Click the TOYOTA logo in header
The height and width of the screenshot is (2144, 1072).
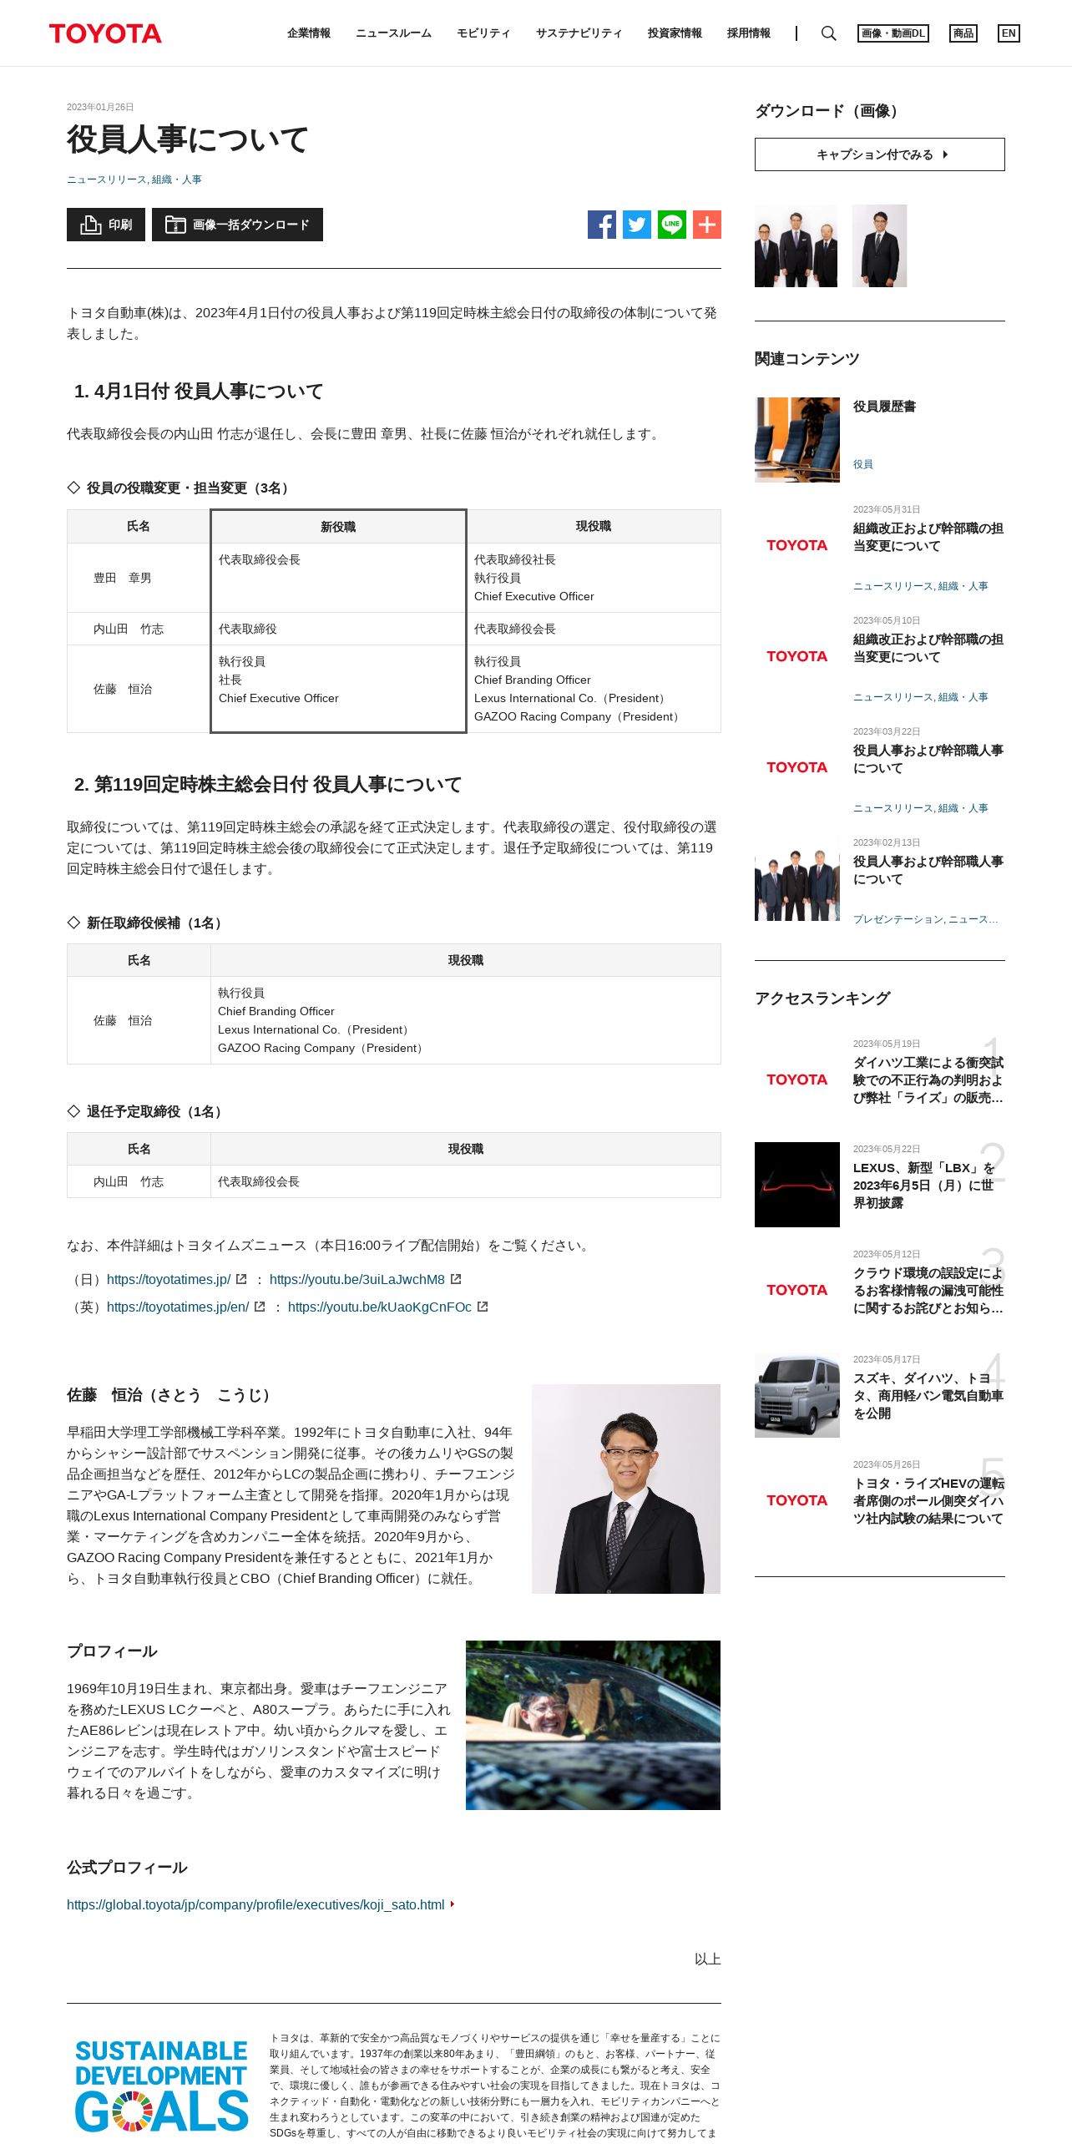click(x=105, y=33)
